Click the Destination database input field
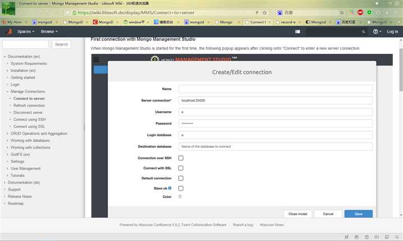This screenshot has width=403, height=241. click(275, 146)
